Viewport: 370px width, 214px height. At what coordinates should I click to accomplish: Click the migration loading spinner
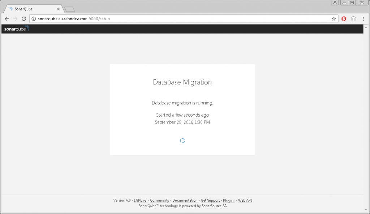pos(182,141)
